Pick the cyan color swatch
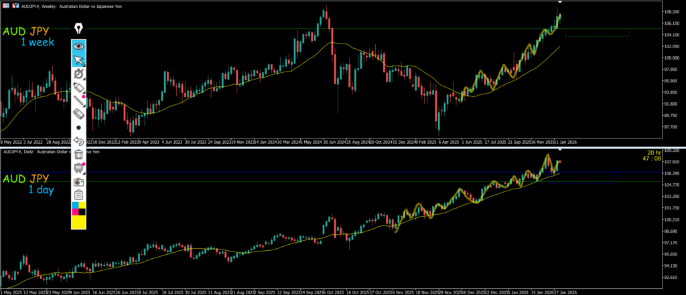The image size is (686, 295). click(75, 205)
